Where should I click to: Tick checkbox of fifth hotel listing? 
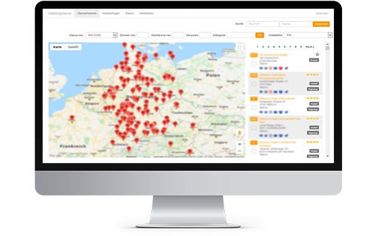[x=254, y=152]
